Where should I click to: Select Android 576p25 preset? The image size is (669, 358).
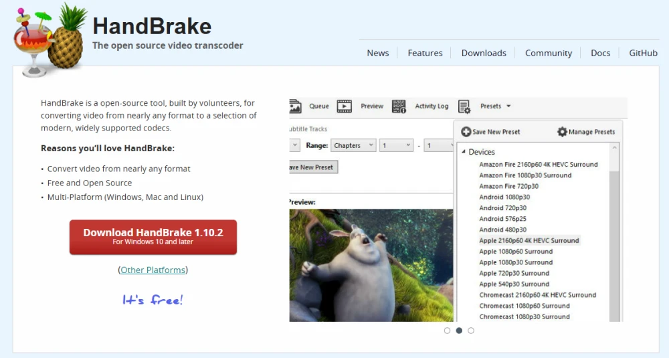coord(502,219)
